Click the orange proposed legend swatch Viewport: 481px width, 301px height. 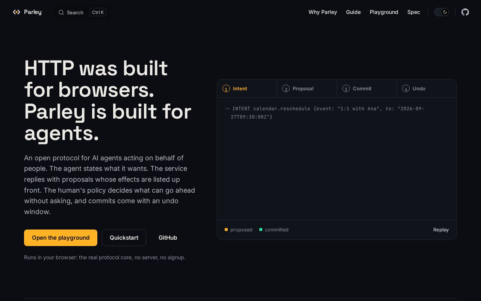point(226,230)
